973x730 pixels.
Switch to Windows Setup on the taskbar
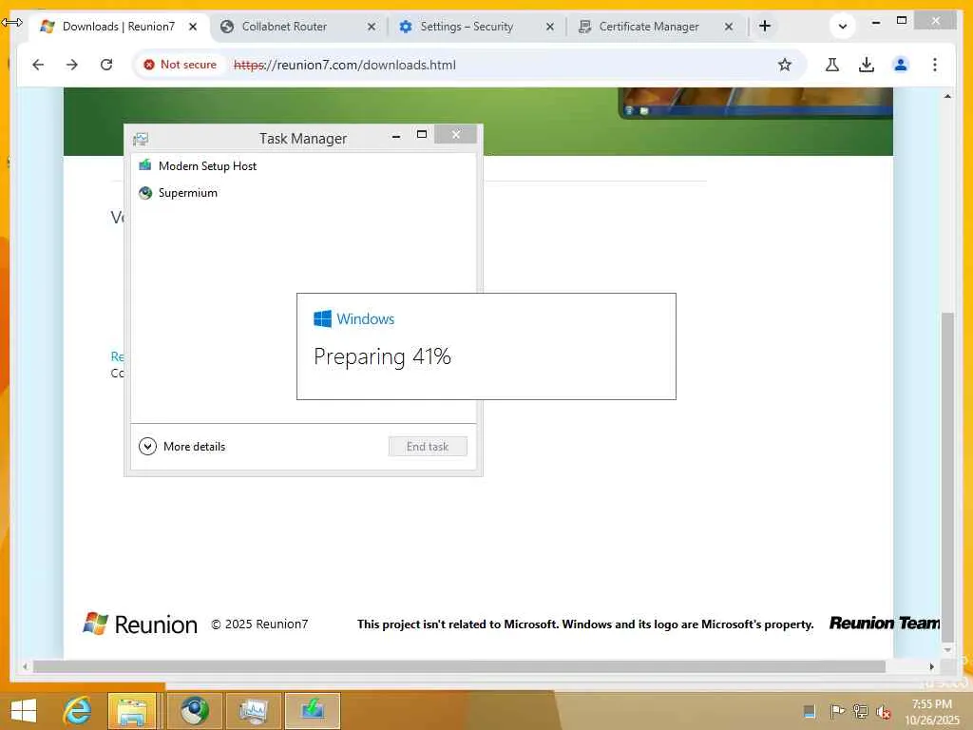point(313,711)
